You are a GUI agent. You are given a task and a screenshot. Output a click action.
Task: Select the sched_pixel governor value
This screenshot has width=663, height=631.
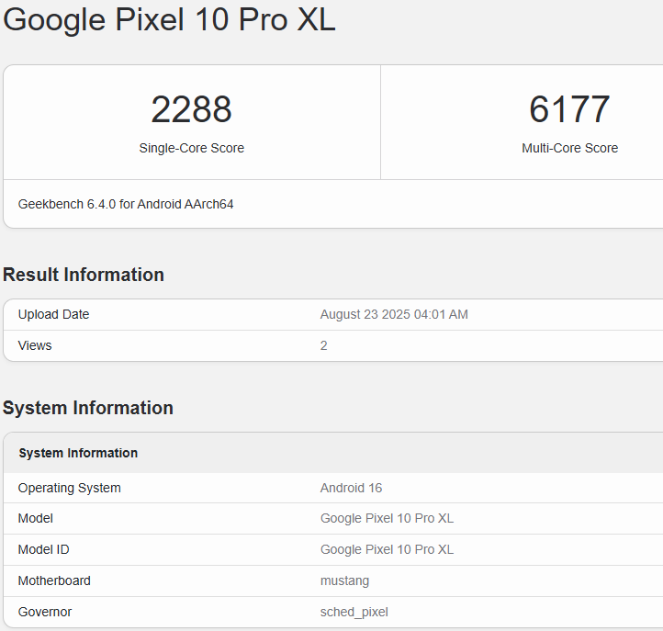click(354, 613)
